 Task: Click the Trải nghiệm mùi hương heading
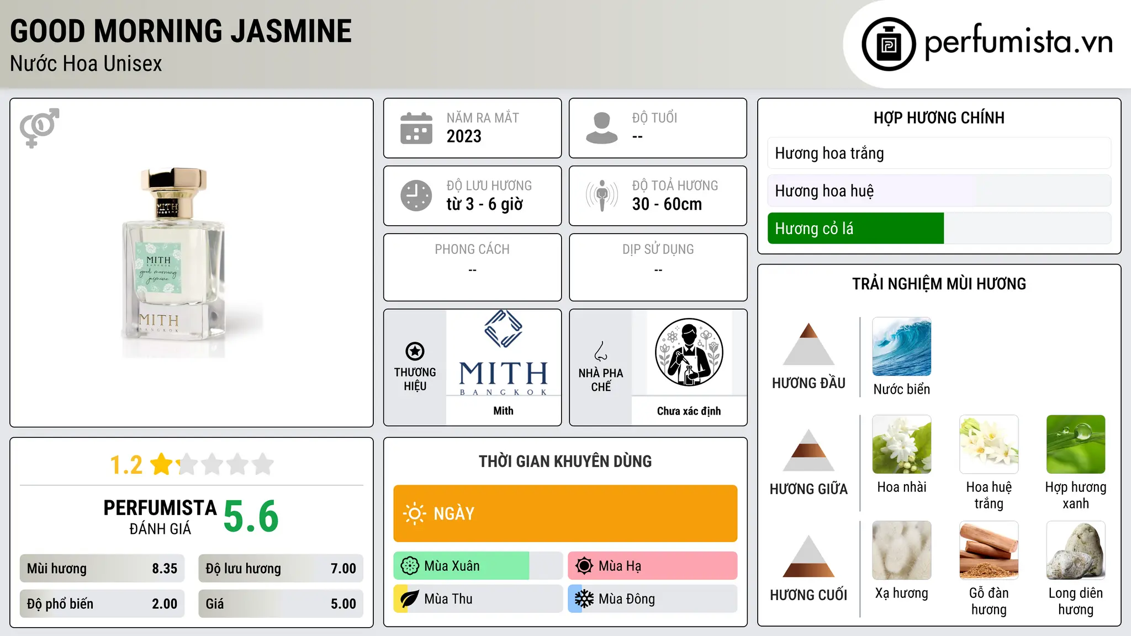939,284
